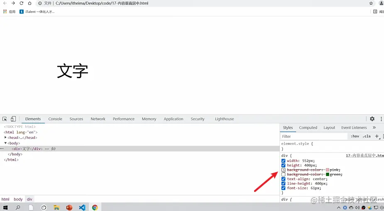This screenshot has height=211, width=384.
Task: Open the DevTools three-dot customize menu
Action: [x=381, y=119]
